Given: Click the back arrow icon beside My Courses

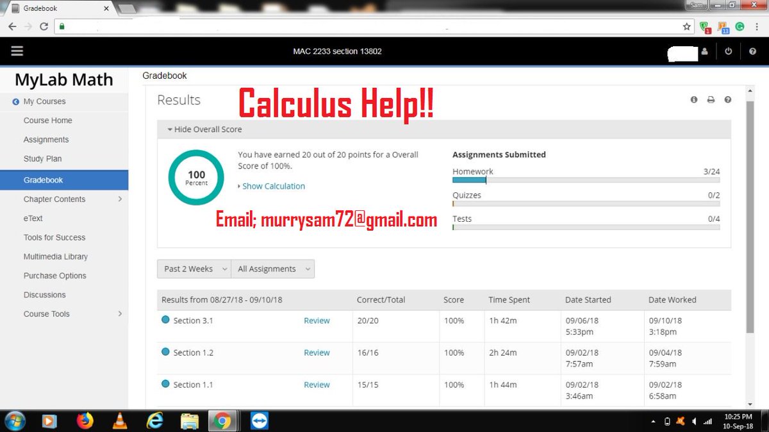Looking at the screenshot, I should (16, 101).
